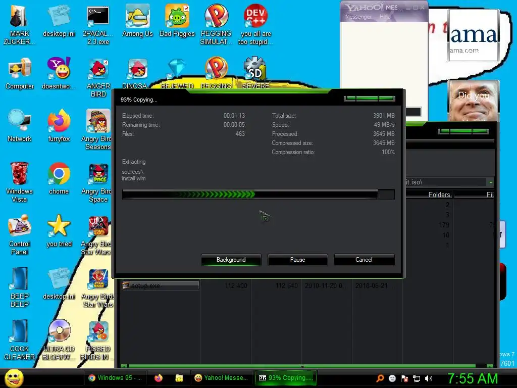Image resolution: width=517 pixels, height=388 pixels.
Task: Switch to the 93% Copying taskbar item
Action: (286, 378)
